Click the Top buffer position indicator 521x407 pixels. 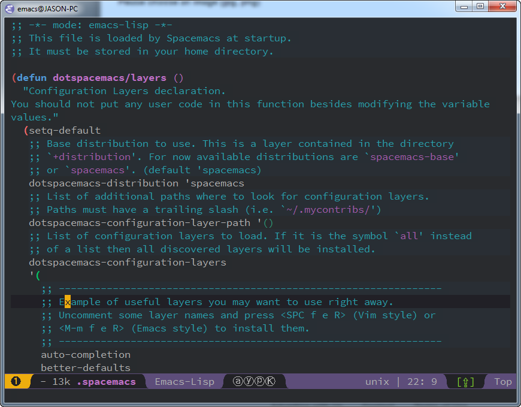[x=502, y=382]
